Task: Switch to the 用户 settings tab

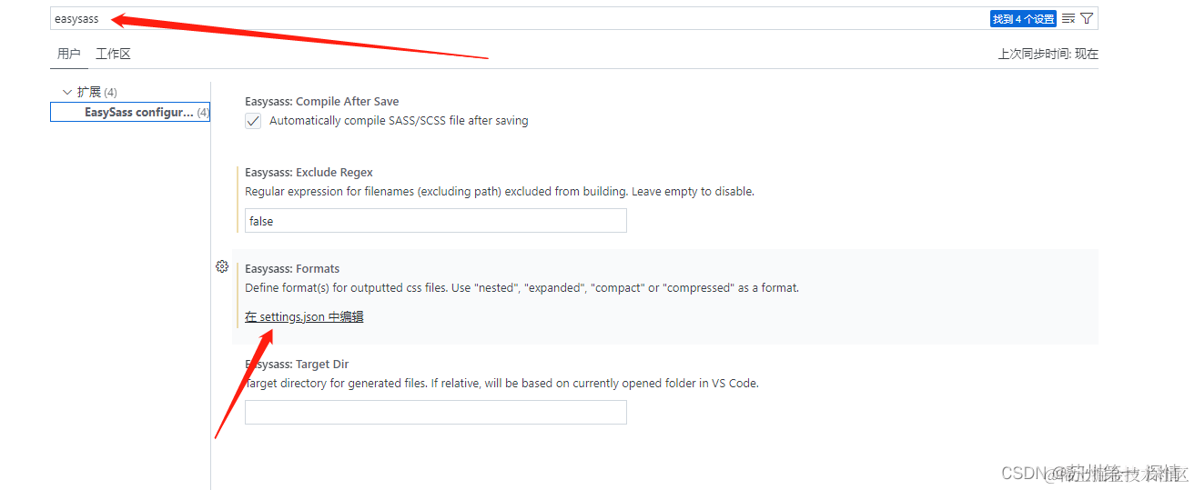Action: tap(69, 54)
